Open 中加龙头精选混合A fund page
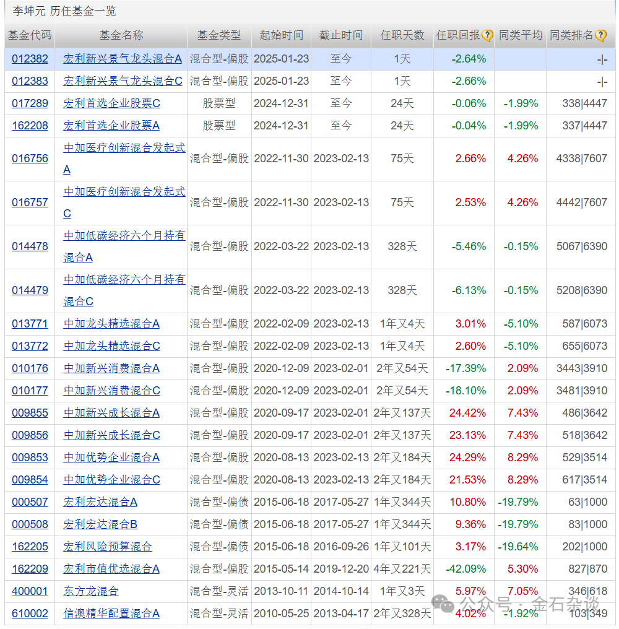Screen dimensions: 619x629 (111, 324)
